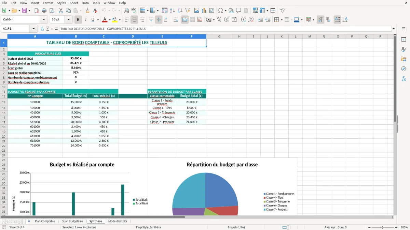The width and height of the screenshot is (410, 230).
Task: Apply the yellow background color
Action: coord(115,20)
